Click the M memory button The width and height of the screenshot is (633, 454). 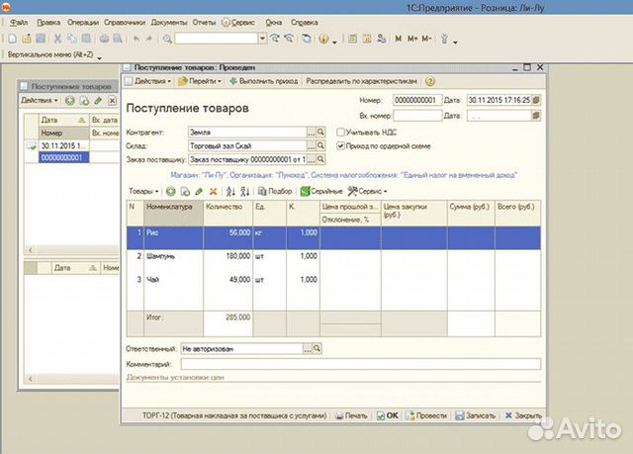click(x=398, y=39)
